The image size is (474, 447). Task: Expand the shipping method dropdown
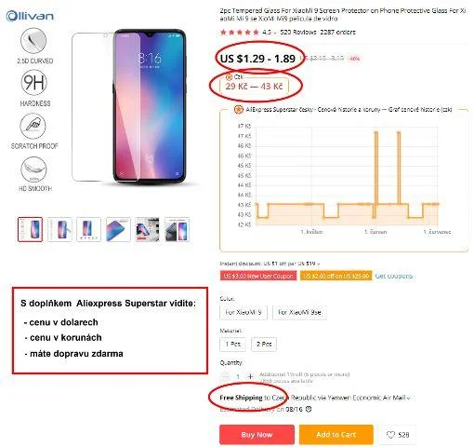pos(409,398)
